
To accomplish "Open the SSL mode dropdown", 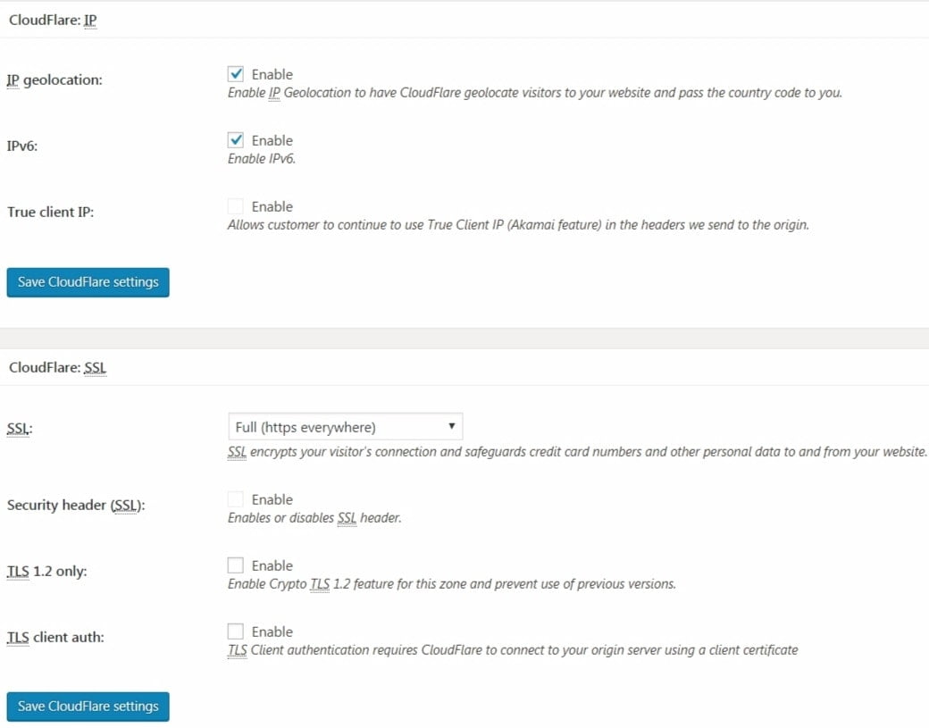I will tap(346, 427).
